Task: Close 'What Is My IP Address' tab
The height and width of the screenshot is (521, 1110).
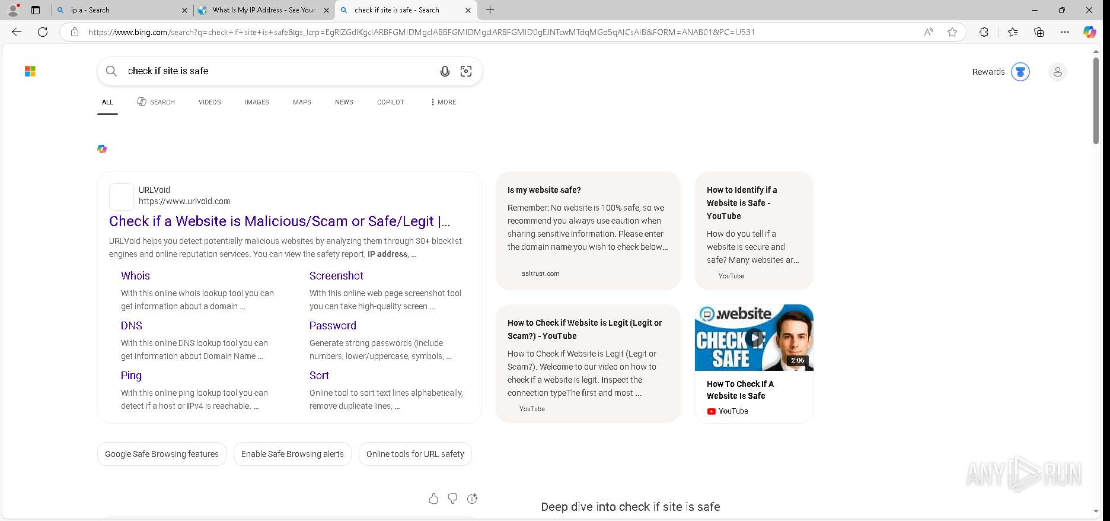Action: click(326, 10)
